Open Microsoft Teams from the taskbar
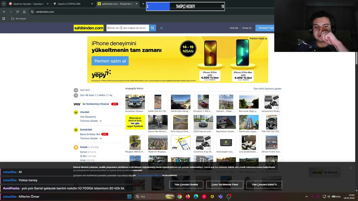This screenshot has width=358, height=201. coord(220,197)
